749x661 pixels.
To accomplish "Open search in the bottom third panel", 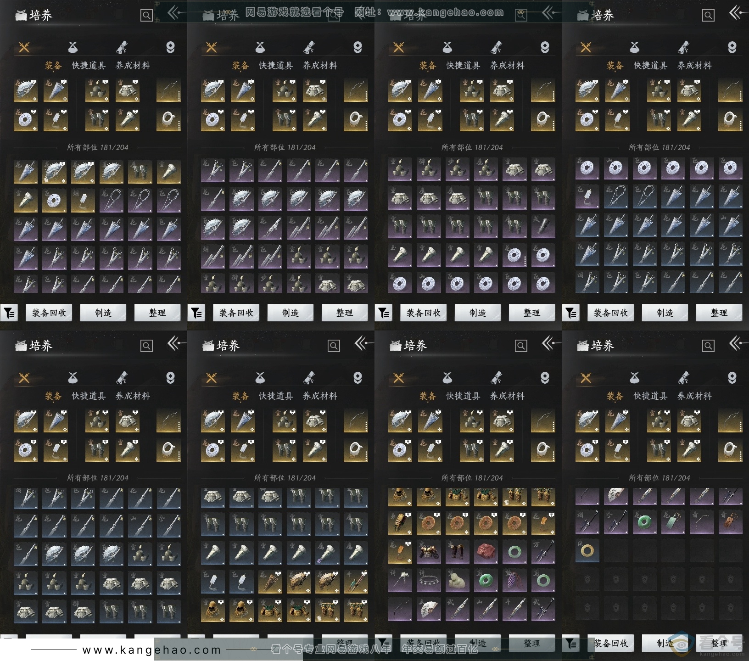I will coord(521,346).
